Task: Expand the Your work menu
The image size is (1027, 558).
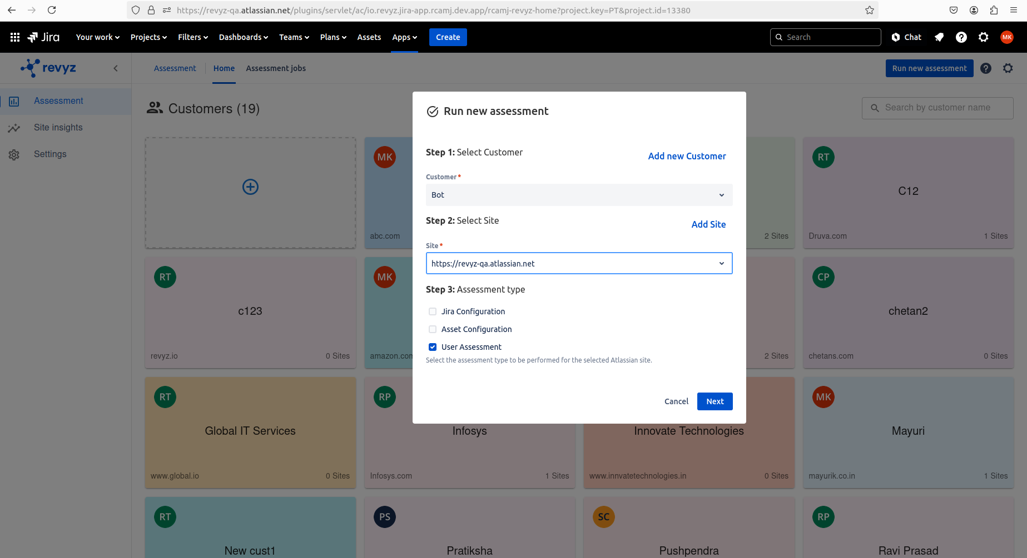Action: click(98, 37)
